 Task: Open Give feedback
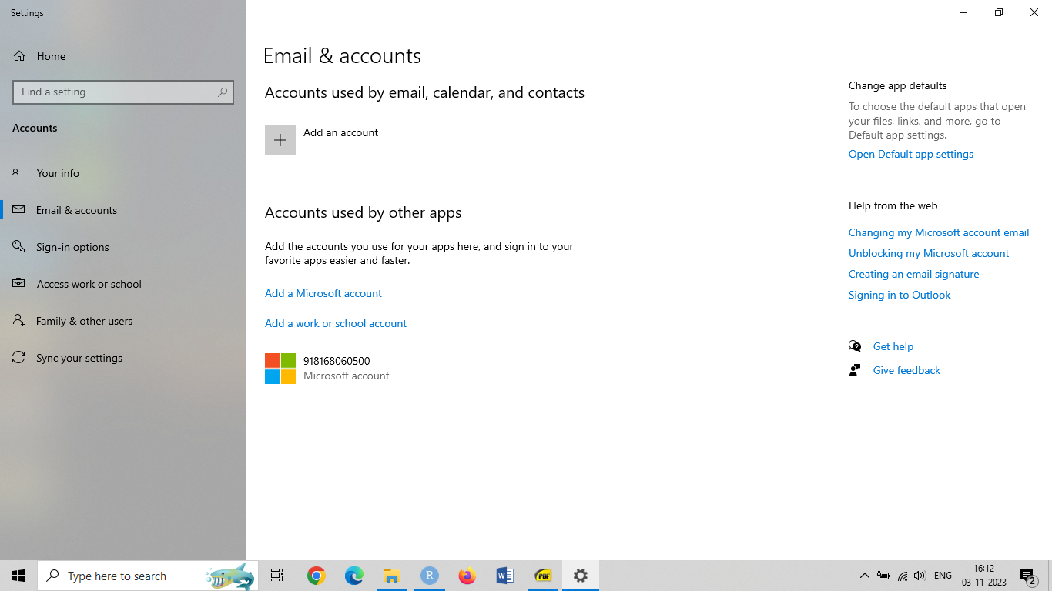tap(906, 370)
